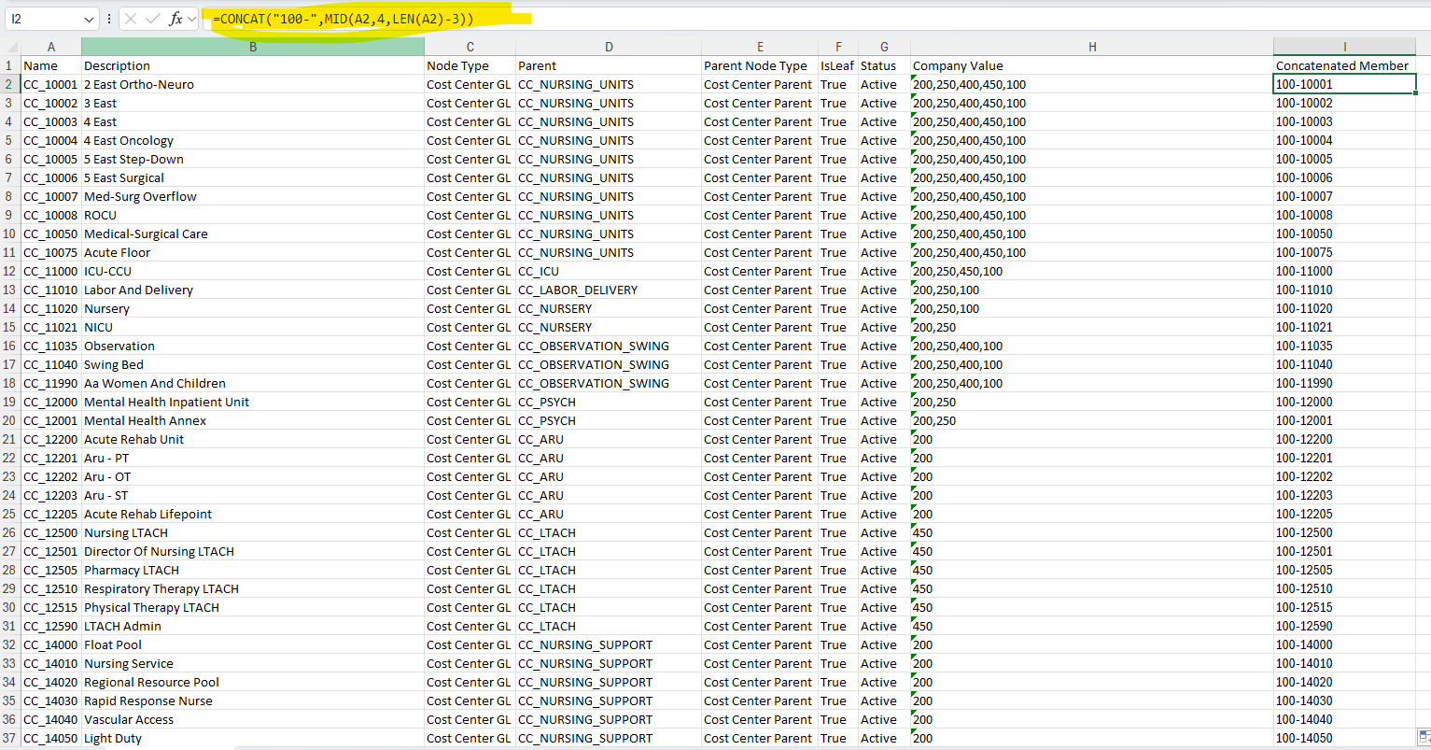
Task: Click the 'Concatenated Member' header cell
Action: tap(1344, 65)
